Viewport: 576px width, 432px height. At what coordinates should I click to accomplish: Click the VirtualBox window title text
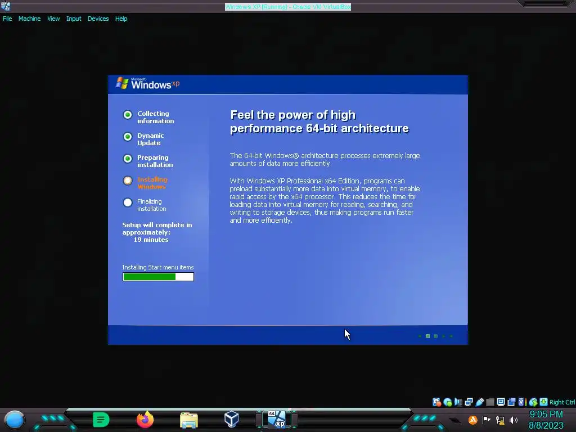288,7
